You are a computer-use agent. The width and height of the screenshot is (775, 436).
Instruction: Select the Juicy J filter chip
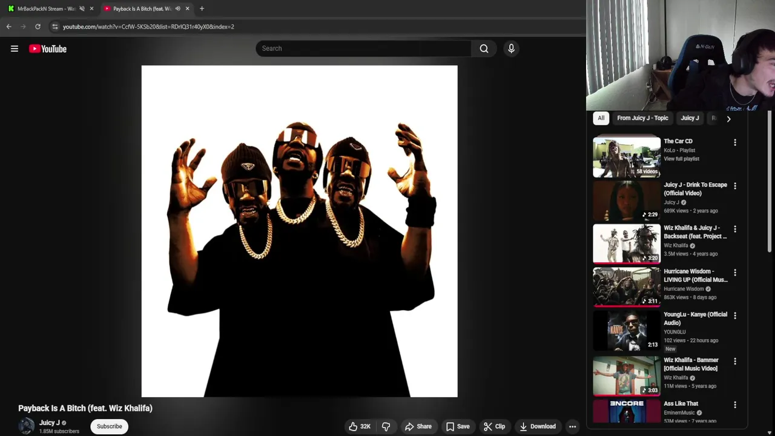pos(690,118)
